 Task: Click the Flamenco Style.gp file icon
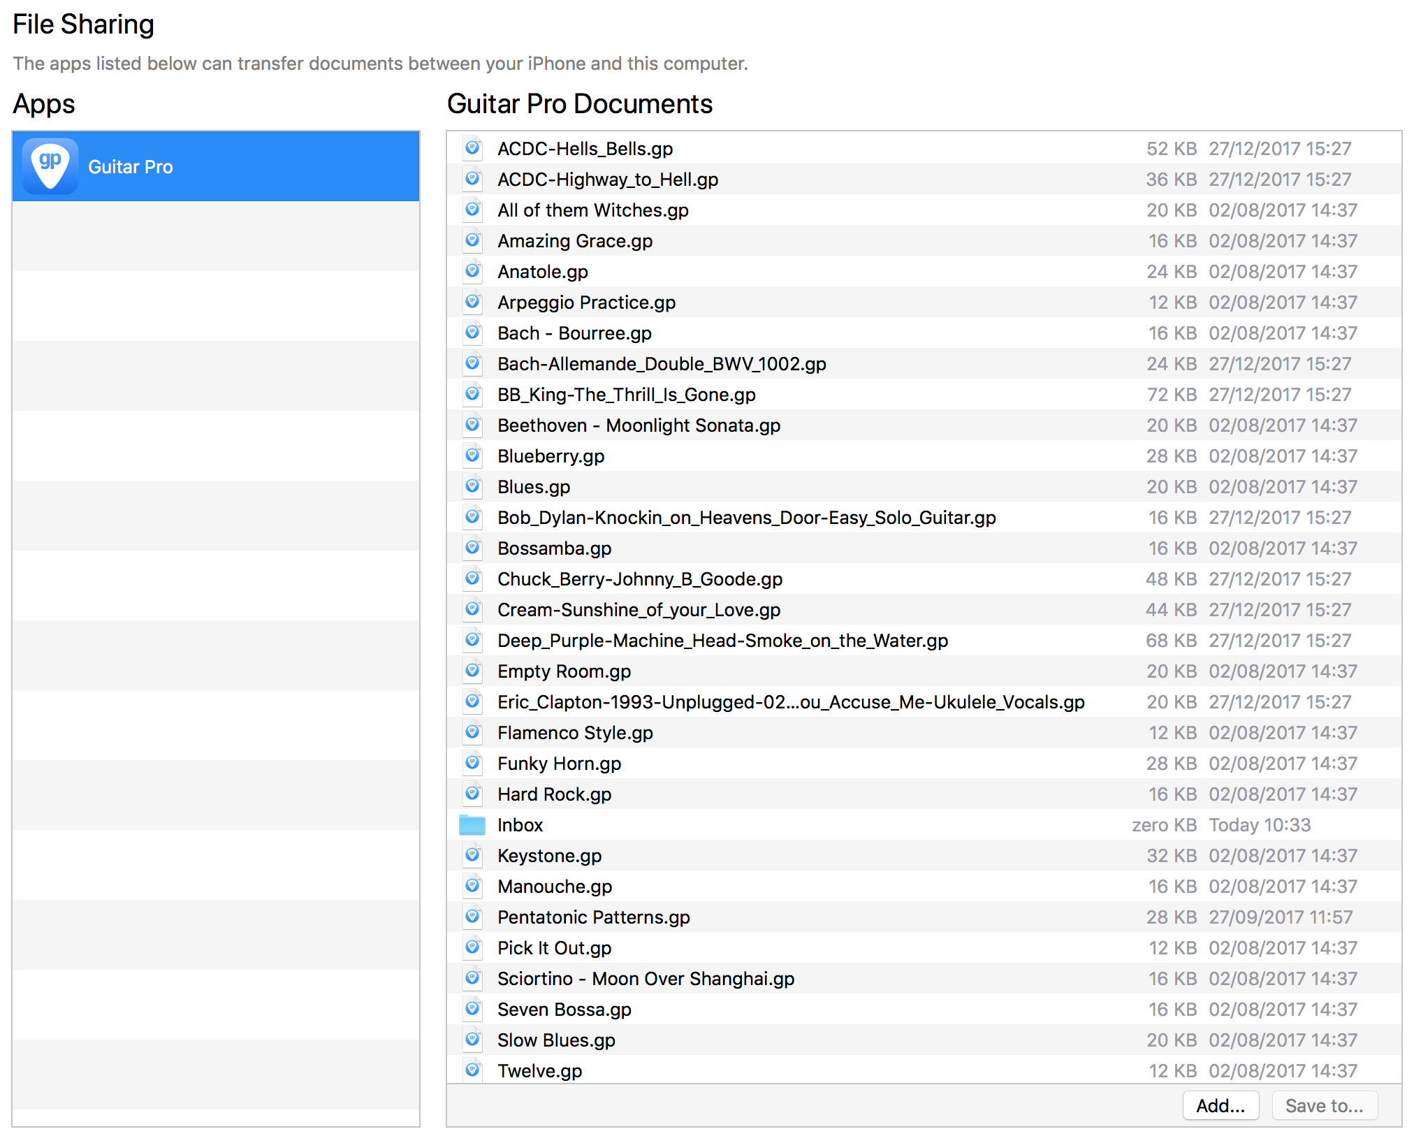coord(473,732)
